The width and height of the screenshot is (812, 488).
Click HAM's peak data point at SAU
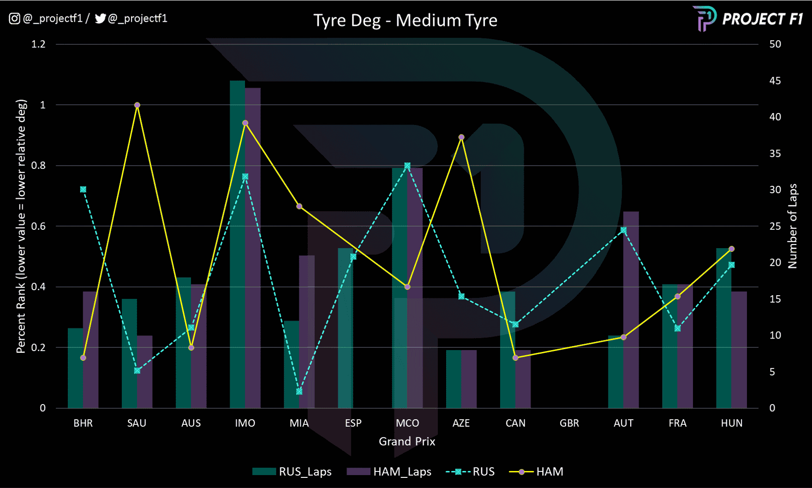click(x=137, y=105)
